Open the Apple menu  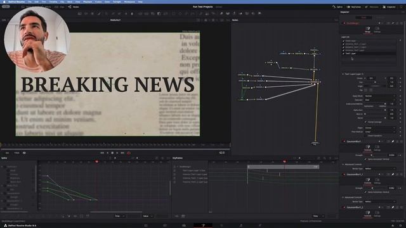tap(4, 1)
